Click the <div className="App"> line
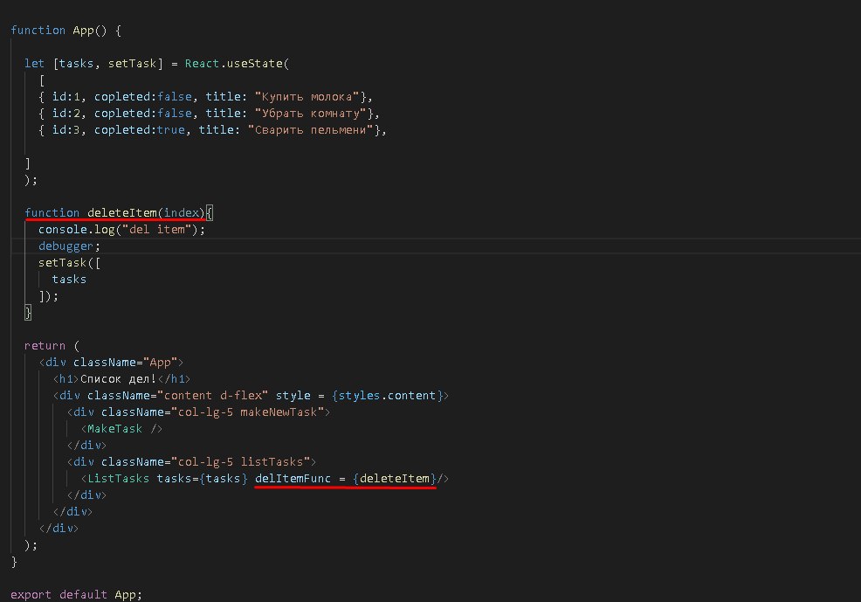This screenshot has height=602, width=861. click(111, 363)
